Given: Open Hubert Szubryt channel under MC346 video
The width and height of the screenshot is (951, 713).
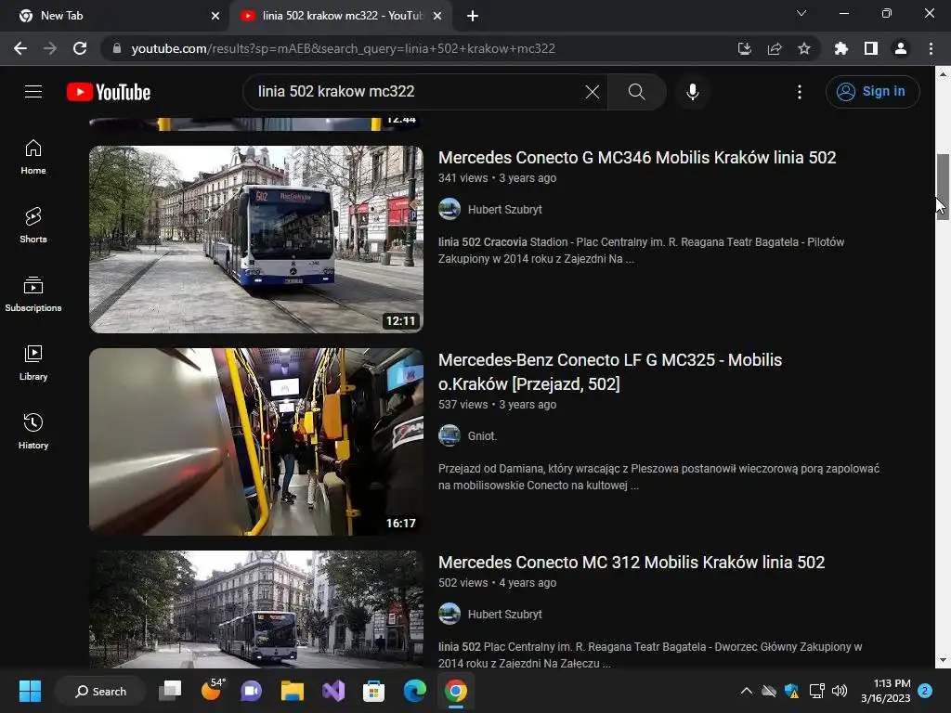Looking at the screenshot, I should click(504, 210).
